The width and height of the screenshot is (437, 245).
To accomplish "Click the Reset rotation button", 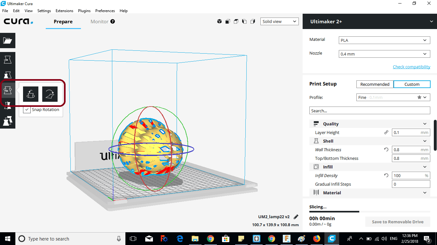I will pyautogui.click(x=31, y=94).
